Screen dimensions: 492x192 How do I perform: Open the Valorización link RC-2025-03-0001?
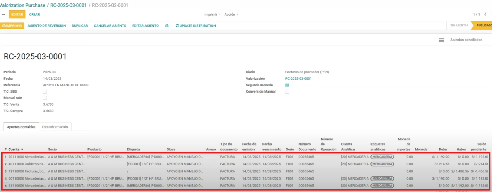coord(298,79)
